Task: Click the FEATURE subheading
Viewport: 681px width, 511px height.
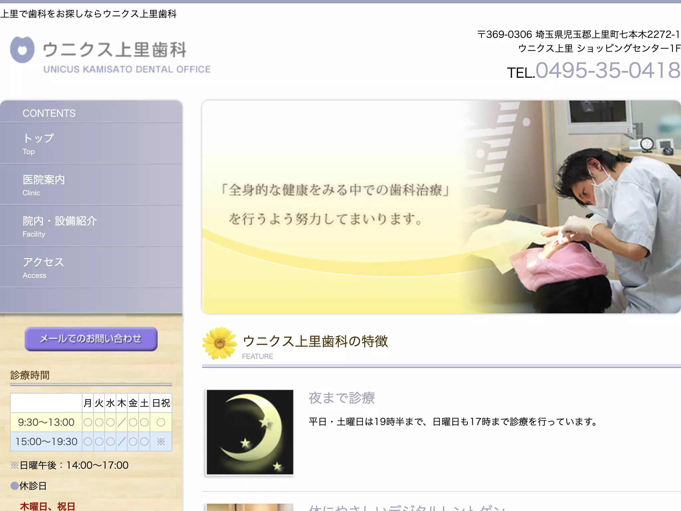Action: click(x=257, y=356)
